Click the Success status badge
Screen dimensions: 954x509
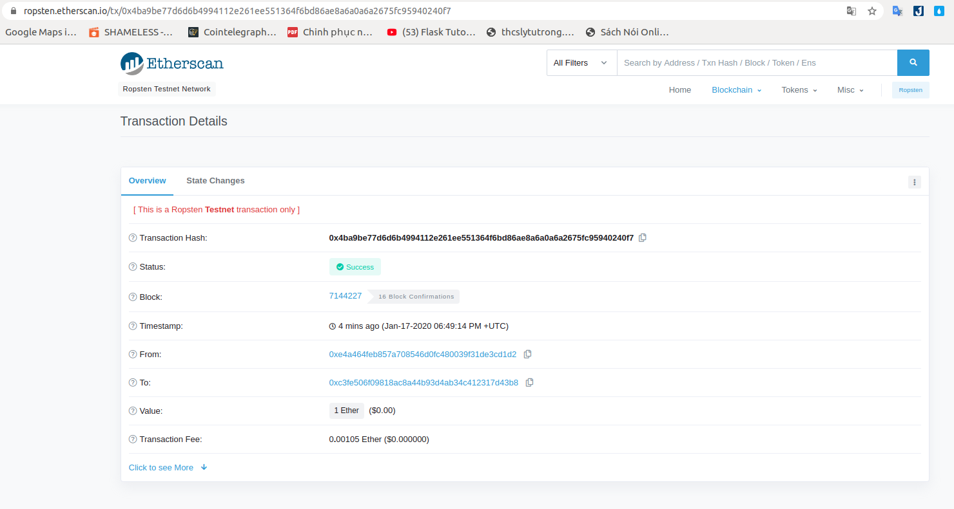tap(355, 267)
